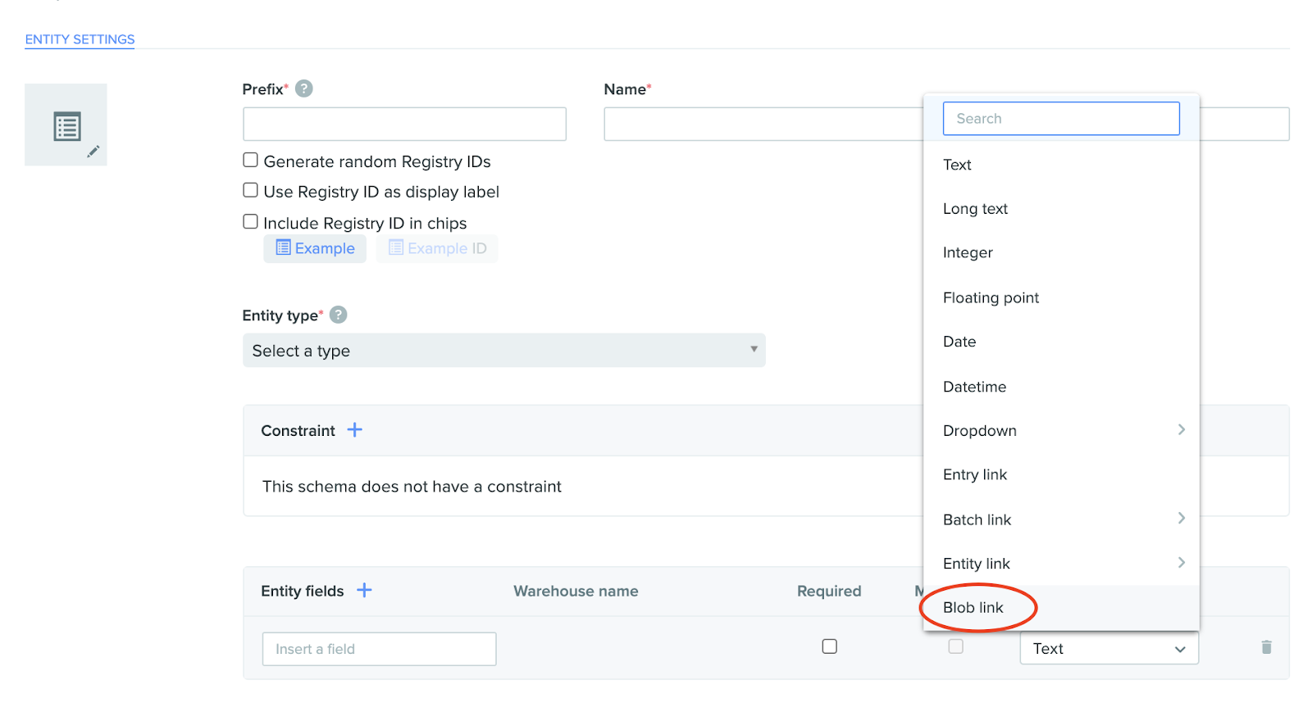Expand the Batch link submenu chevron

[x=1182, y=518]
